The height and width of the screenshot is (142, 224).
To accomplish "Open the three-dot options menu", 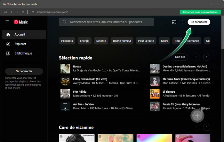I will 182,22.
